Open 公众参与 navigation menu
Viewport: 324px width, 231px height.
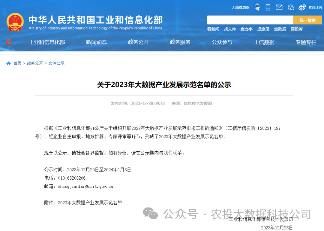pos(222,42)
